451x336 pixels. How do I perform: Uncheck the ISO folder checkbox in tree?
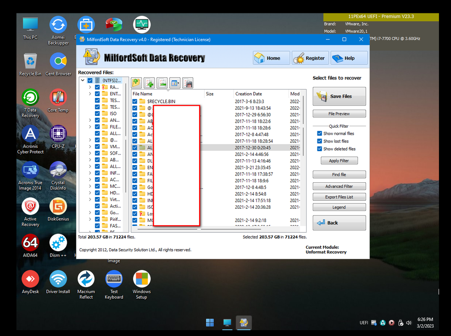click(x=97, y=114)
